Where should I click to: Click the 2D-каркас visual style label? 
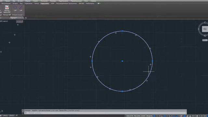(x=4, y=21)
